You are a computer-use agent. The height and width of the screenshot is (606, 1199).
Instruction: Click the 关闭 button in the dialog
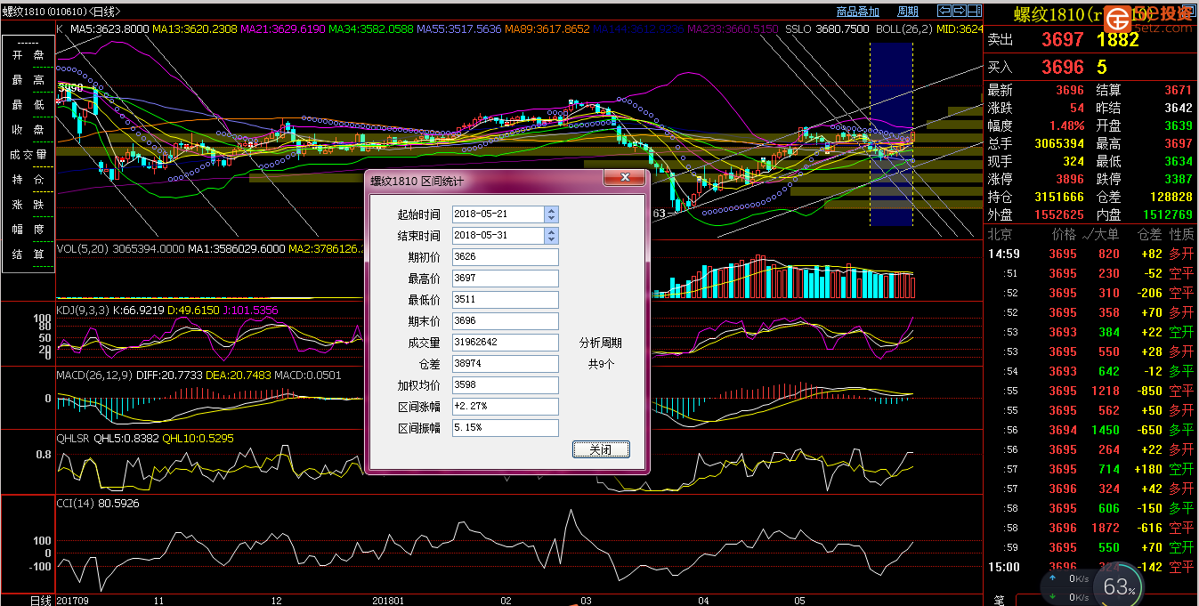[x=601, y=449]
